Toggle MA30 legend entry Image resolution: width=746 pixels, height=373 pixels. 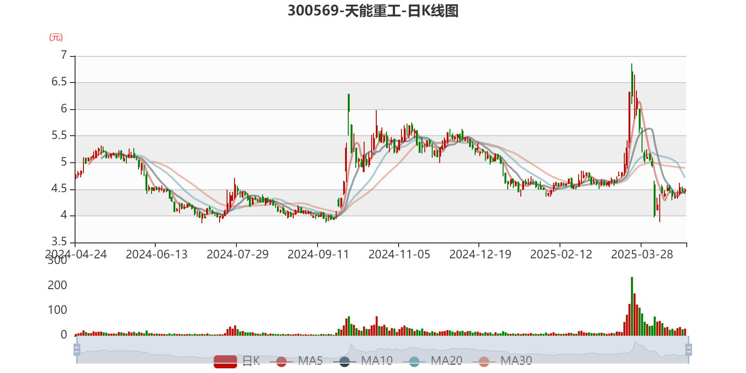pyautogui.click(x=502, y=361)
